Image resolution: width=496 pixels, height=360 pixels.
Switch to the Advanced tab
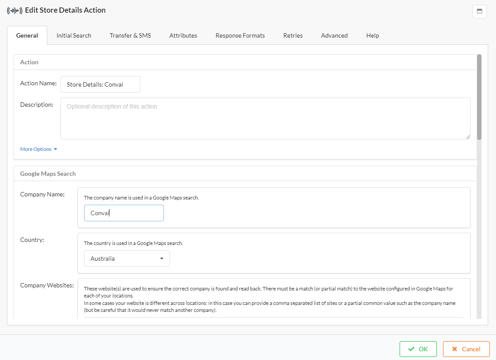334,35
